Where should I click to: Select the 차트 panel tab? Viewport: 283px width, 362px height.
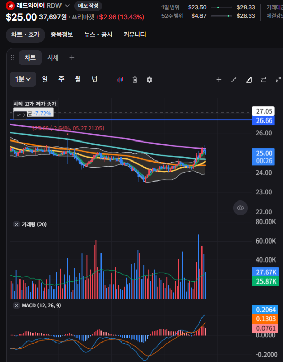[30, 57]
